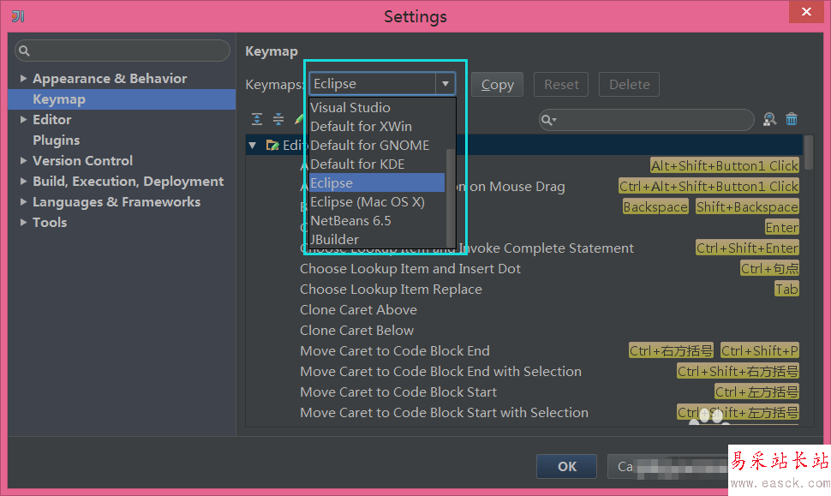Click the Editor Actions folder icon
The image size is (831, 496).
(272, 145)
